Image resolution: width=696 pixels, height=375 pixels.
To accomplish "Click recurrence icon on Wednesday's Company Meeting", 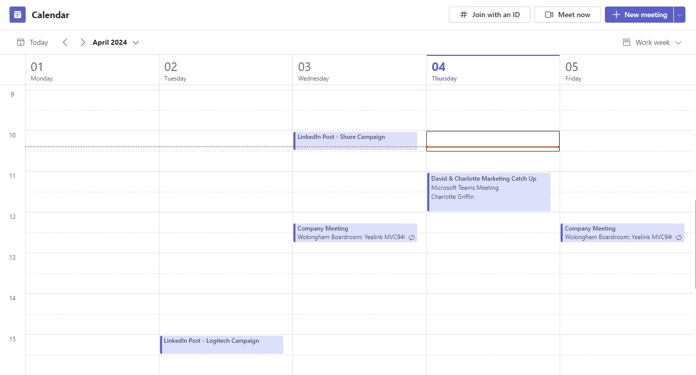I will click(x=412, y=237).
